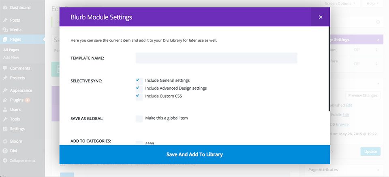Select Pages in the sidebar
The width and height of the screenshot is (389, 177).
15,39
